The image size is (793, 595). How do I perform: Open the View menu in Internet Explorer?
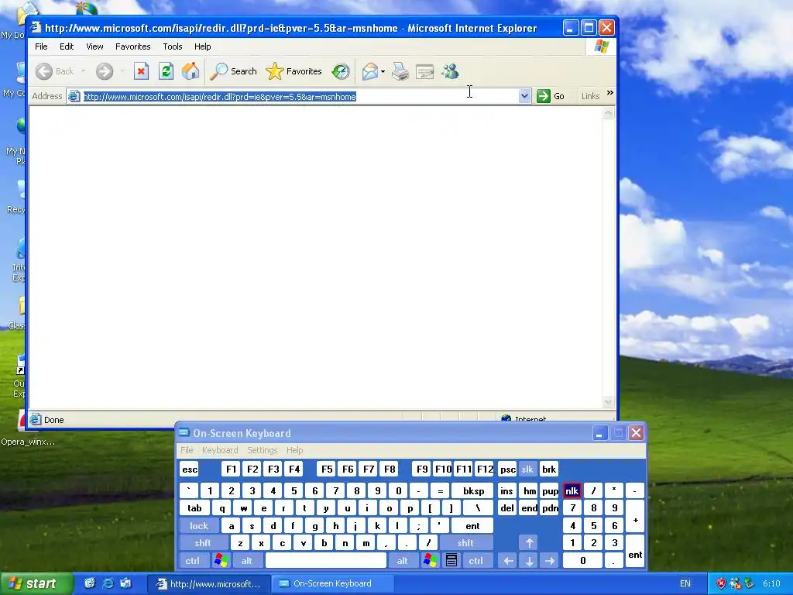coord(94,46)
